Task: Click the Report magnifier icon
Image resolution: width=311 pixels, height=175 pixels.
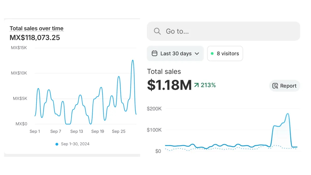Action: click(275, 86)
